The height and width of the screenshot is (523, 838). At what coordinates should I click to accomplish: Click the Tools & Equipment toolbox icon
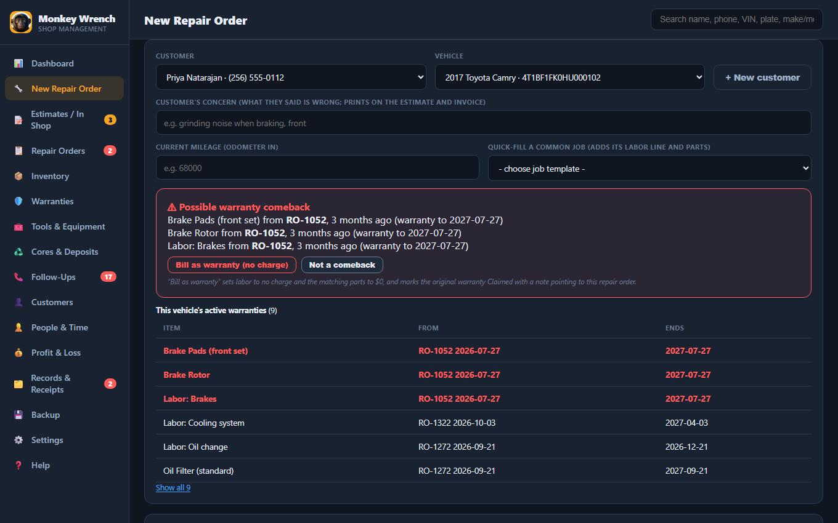pos(18,226)
